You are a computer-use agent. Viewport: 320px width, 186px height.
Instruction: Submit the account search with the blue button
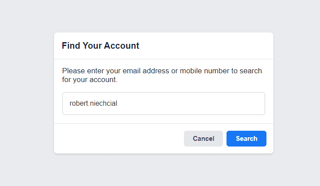(246, 139)
